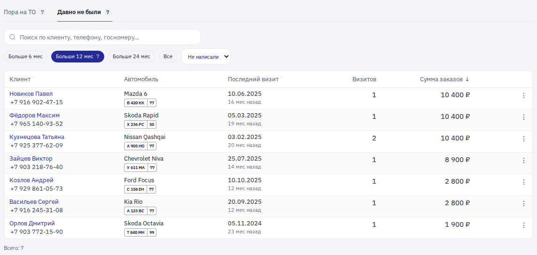Click phone number +7 916 245-31-08

[x=37, y=210]
